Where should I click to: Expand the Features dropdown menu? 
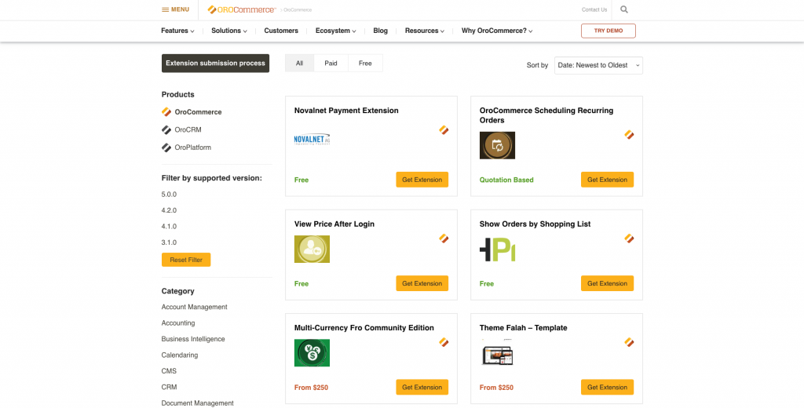tap(177, 31)
